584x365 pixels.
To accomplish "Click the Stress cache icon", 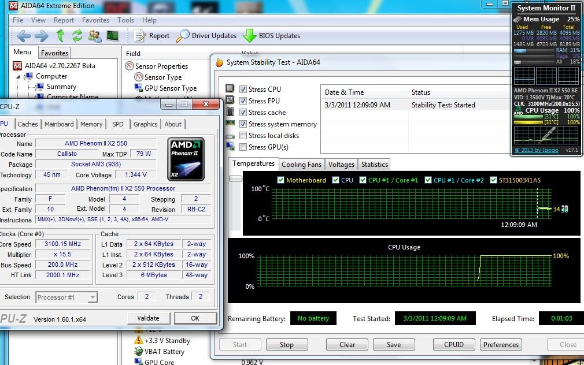I will pyautogui.click(x=230, y=111).
